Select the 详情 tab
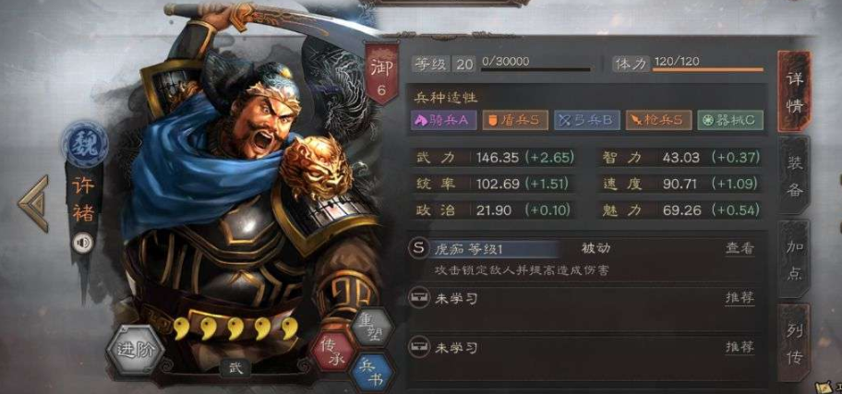The image size is (842, 394). 795,91
